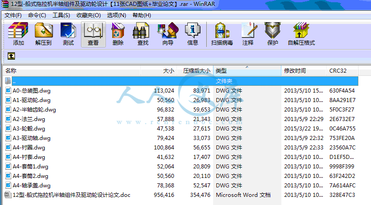Click the modified time 2013/5/9 22:33
Viewport: 371px width, 205px height.
[304, 147]
